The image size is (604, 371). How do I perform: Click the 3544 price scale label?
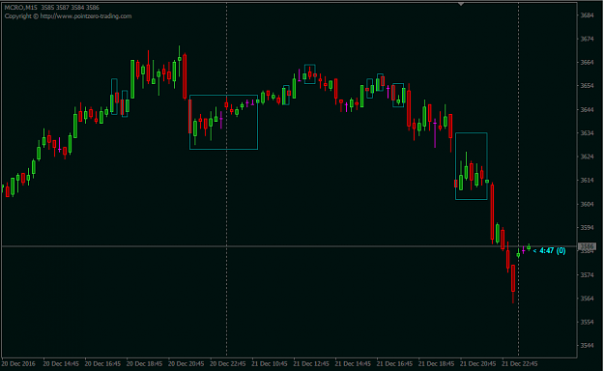click(587, 346)
